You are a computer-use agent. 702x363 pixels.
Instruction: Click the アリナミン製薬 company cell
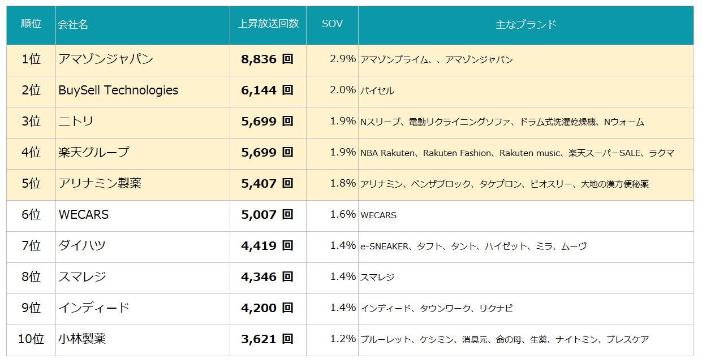100,183
